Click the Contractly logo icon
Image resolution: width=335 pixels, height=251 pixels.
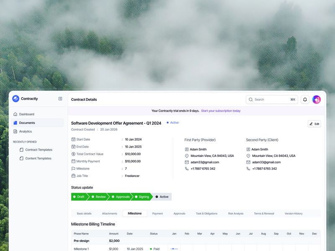(16, 99)
